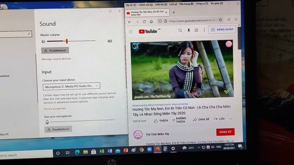This screenshot has width=294, height=165.
Task: Open the Firefox hamburger menu
Action: (x=236, y=19)
